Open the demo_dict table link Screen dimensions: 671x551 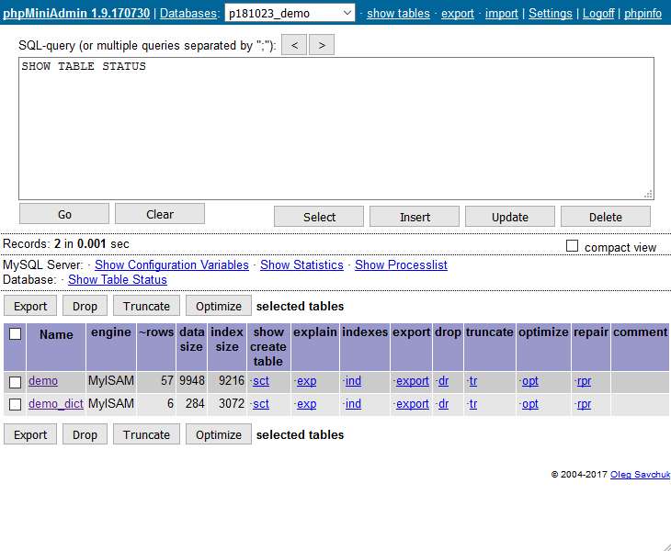point(56,403)
